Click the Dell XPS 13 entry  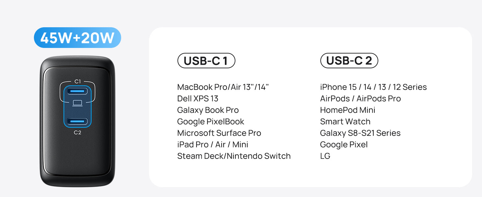click(x=198, y=98)
